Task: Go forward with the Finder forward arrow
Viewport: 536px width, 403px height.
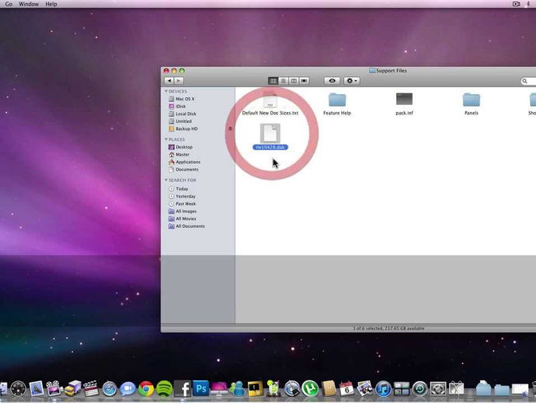Action: click(179, 81)
